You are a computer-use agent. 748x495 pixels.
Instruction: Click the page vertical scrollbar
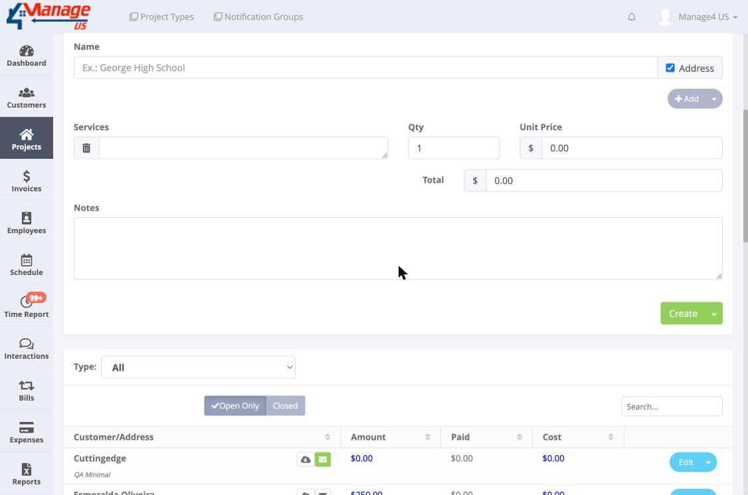745,177
